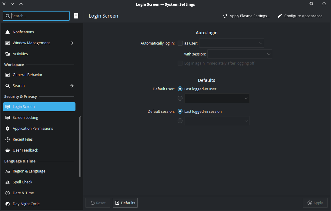331x211 pixels.
Task: Click the Screen Locking monitor icon
Action: [x=8, y=118]
